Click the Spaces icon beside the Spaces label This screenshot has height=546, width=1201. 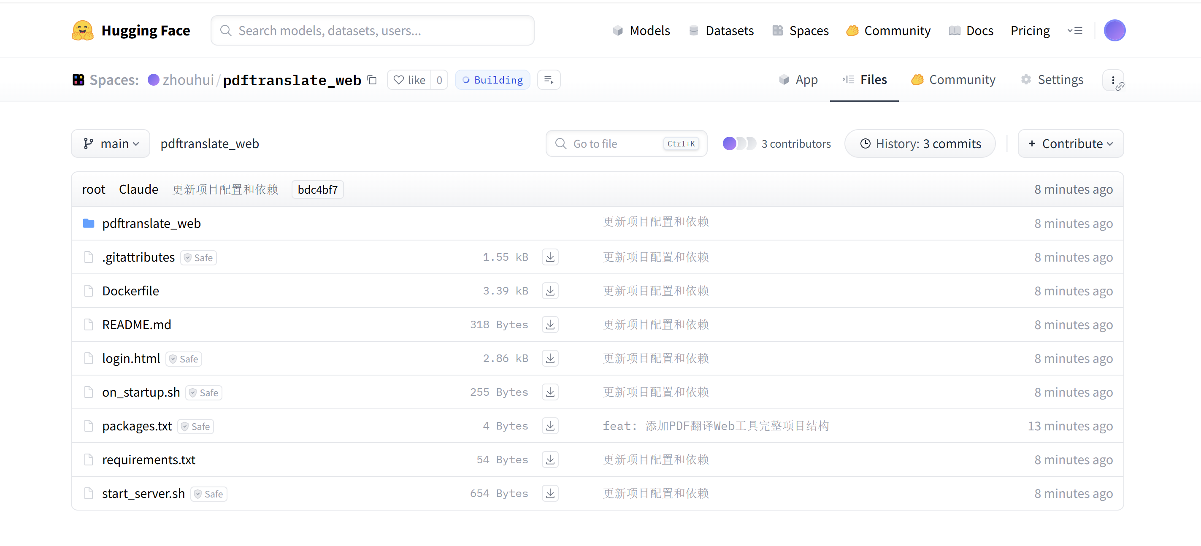point(78,80)
